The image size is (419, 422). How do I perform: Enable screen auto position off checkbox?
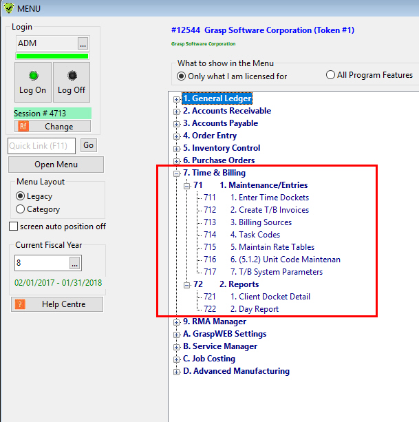[x=13, y=226]
